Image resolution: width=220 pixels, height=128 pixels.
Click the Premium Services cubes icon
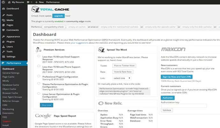[x=38, y=50]
